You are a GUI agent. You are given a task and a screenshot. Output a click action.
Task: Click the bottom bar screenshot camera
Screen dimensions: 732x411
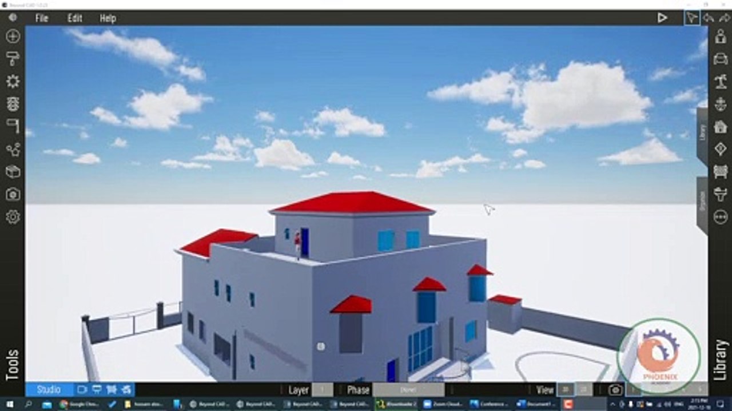615,390
